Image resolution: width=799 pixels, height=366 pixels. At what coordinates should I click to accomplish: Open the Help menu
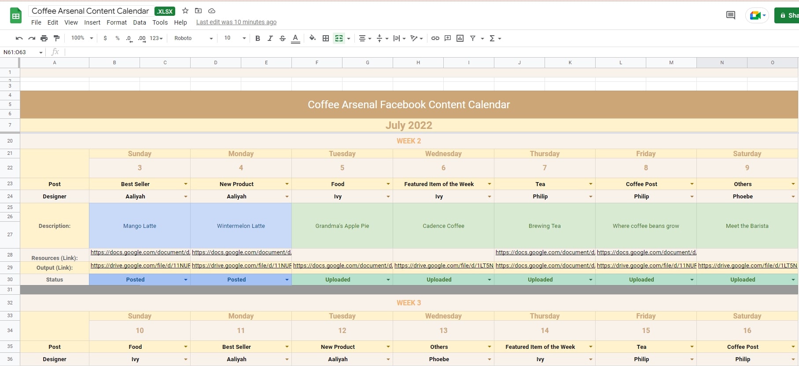pyautogui.click(x=180, y=22)
